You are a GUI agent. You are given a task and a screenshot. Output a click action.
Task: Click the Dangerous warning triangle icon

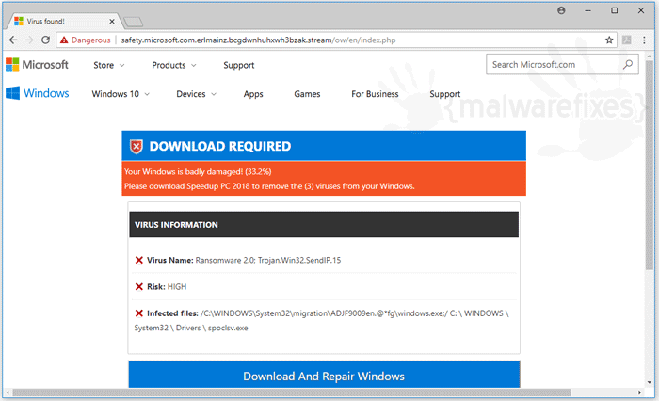pyautogui.click(x=64, y=40)
